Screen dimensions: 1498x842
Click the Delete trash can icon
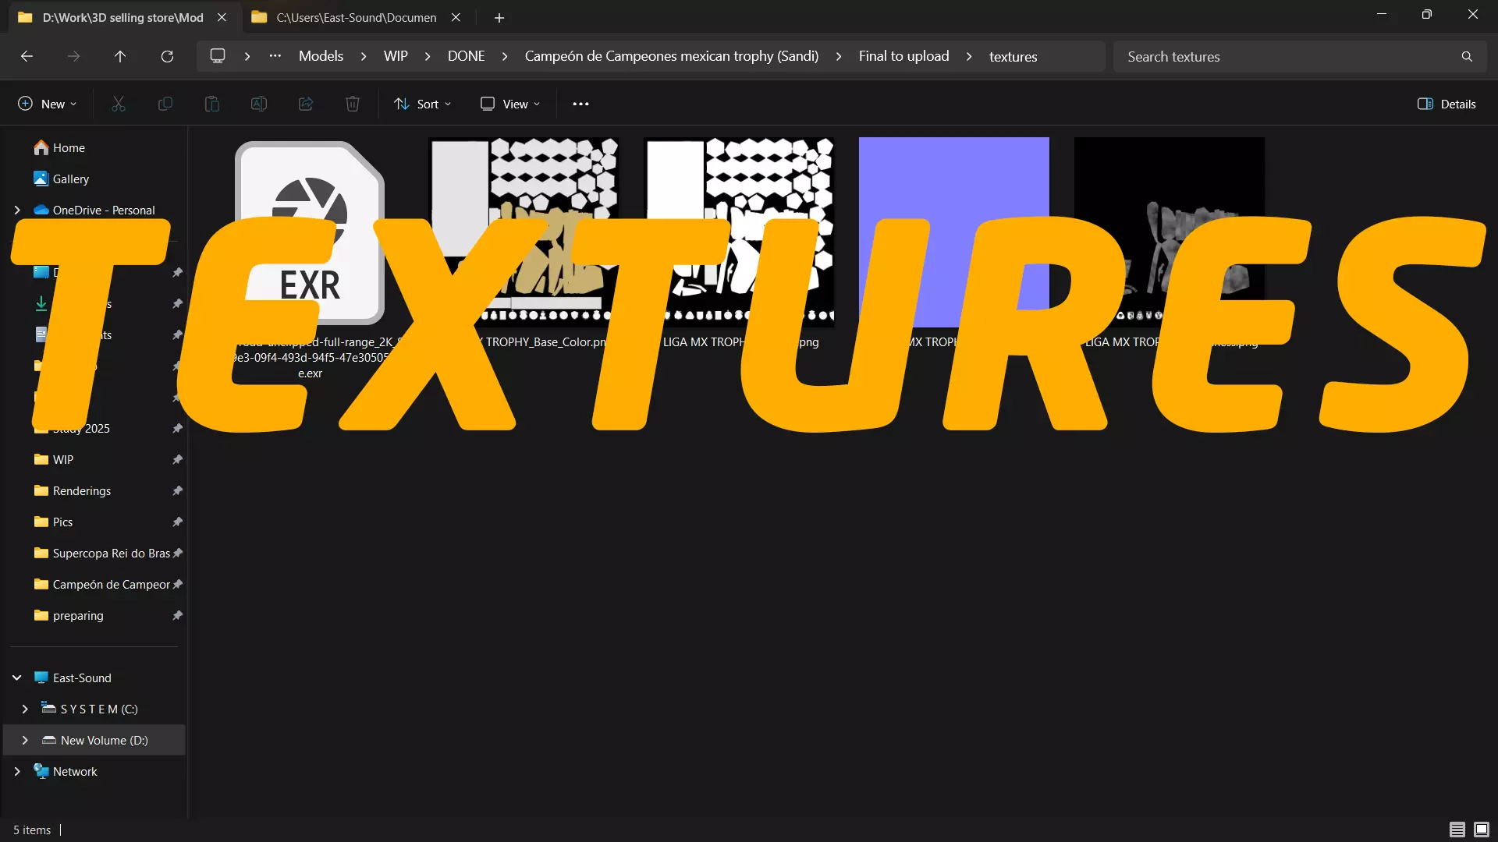pos(353,104)
